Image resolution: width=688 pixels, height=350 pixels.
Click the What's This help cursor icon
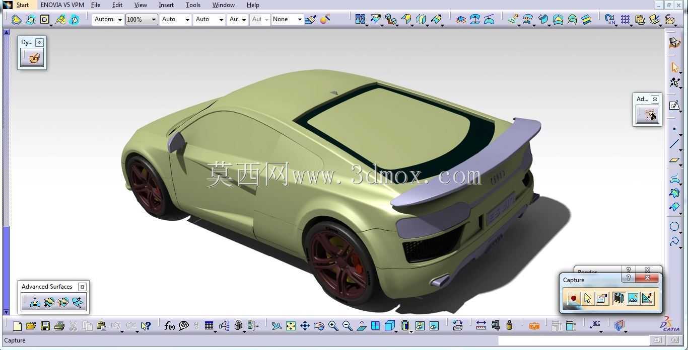click(x=146, y=326)
